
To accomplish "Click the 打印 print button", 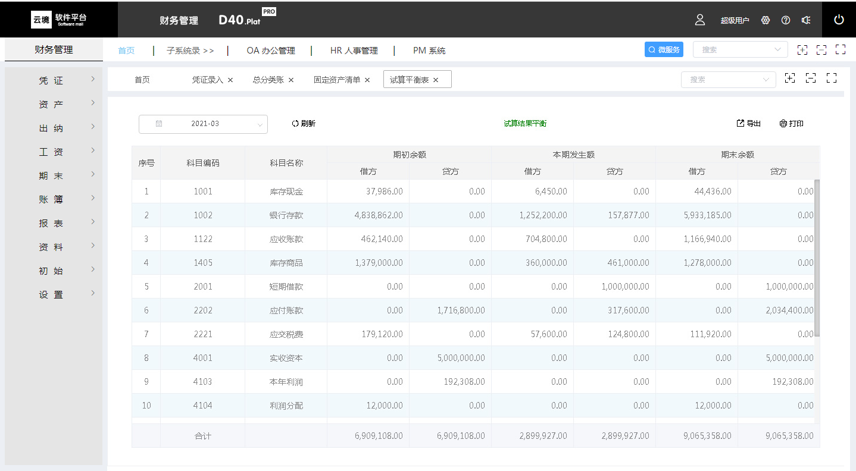I will tap(792, 124).
